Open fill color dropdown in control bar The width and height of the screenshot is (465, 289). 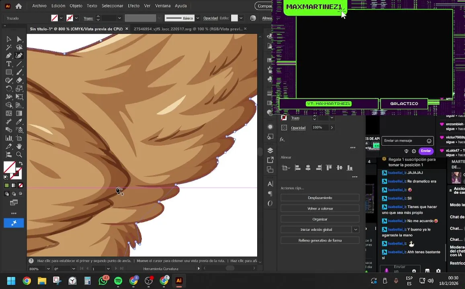[x=61, y=18]
